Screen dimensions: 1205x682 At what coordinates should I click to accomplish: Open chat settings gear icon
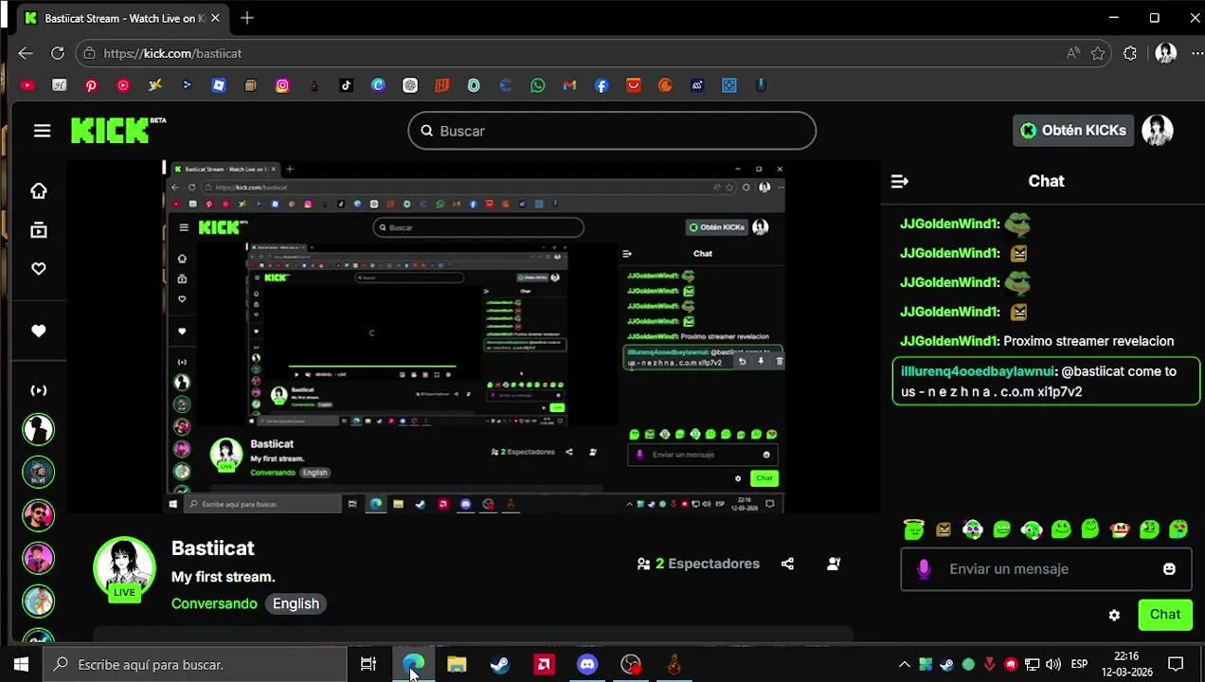point(1114,616)
